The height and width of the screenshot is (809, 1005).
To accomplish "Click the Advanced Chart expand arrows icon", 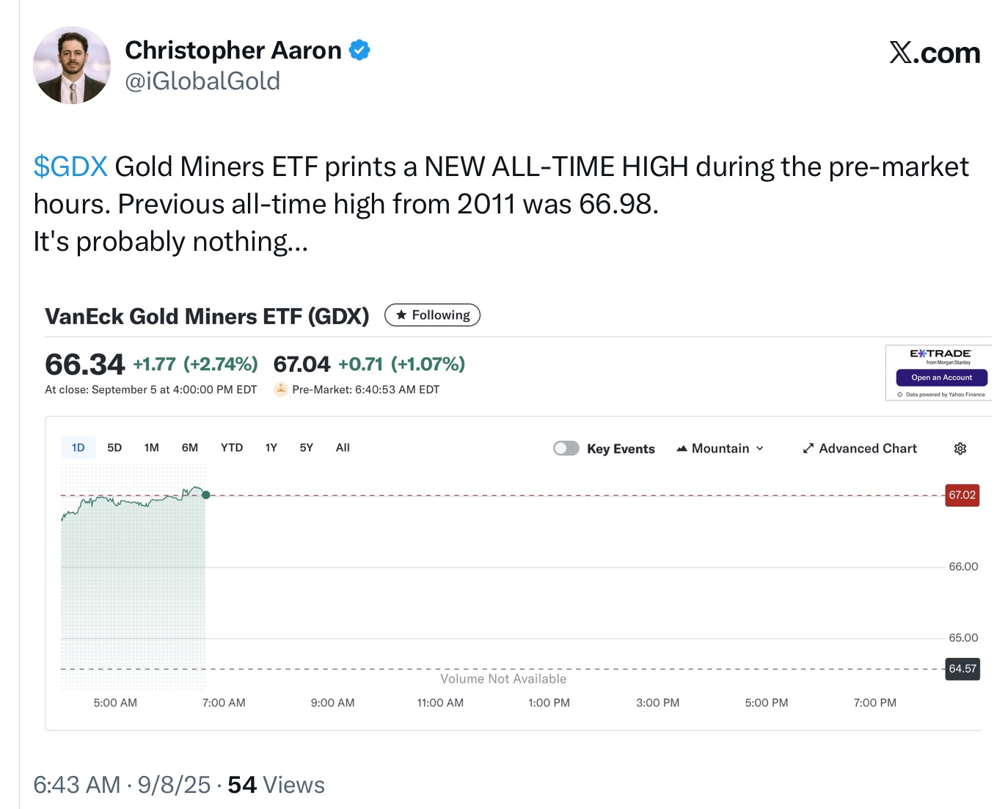I will (808, 448).
